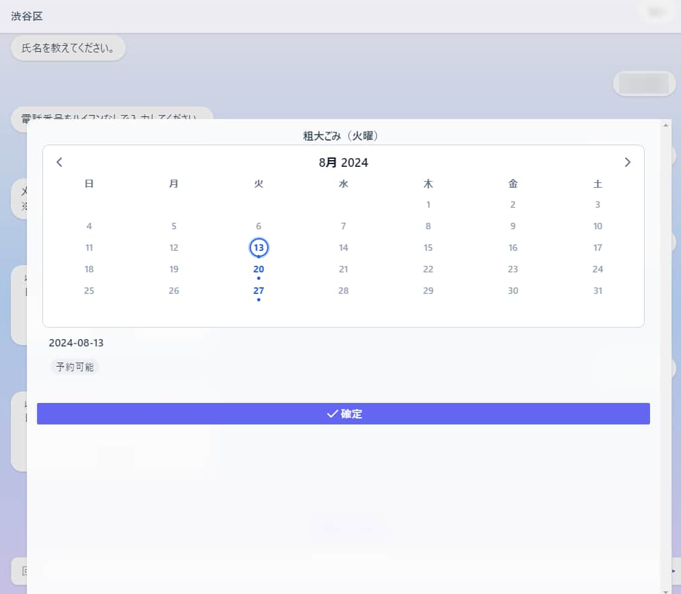Select August 27 in calendar
Viewport: 681px width, 594px height.
click(259, 291)
